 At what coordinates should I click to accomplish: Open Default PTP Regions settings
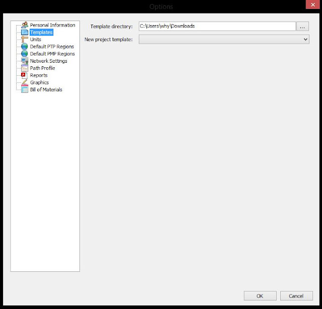[x=52, y=47]
